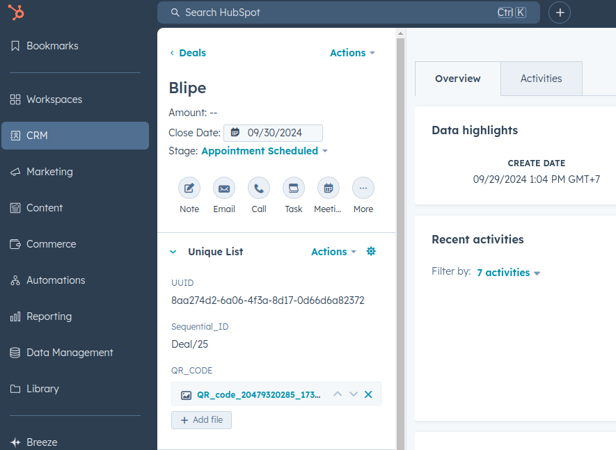
Task: Create a Task via the Task icon
Action: click(293, 188)
